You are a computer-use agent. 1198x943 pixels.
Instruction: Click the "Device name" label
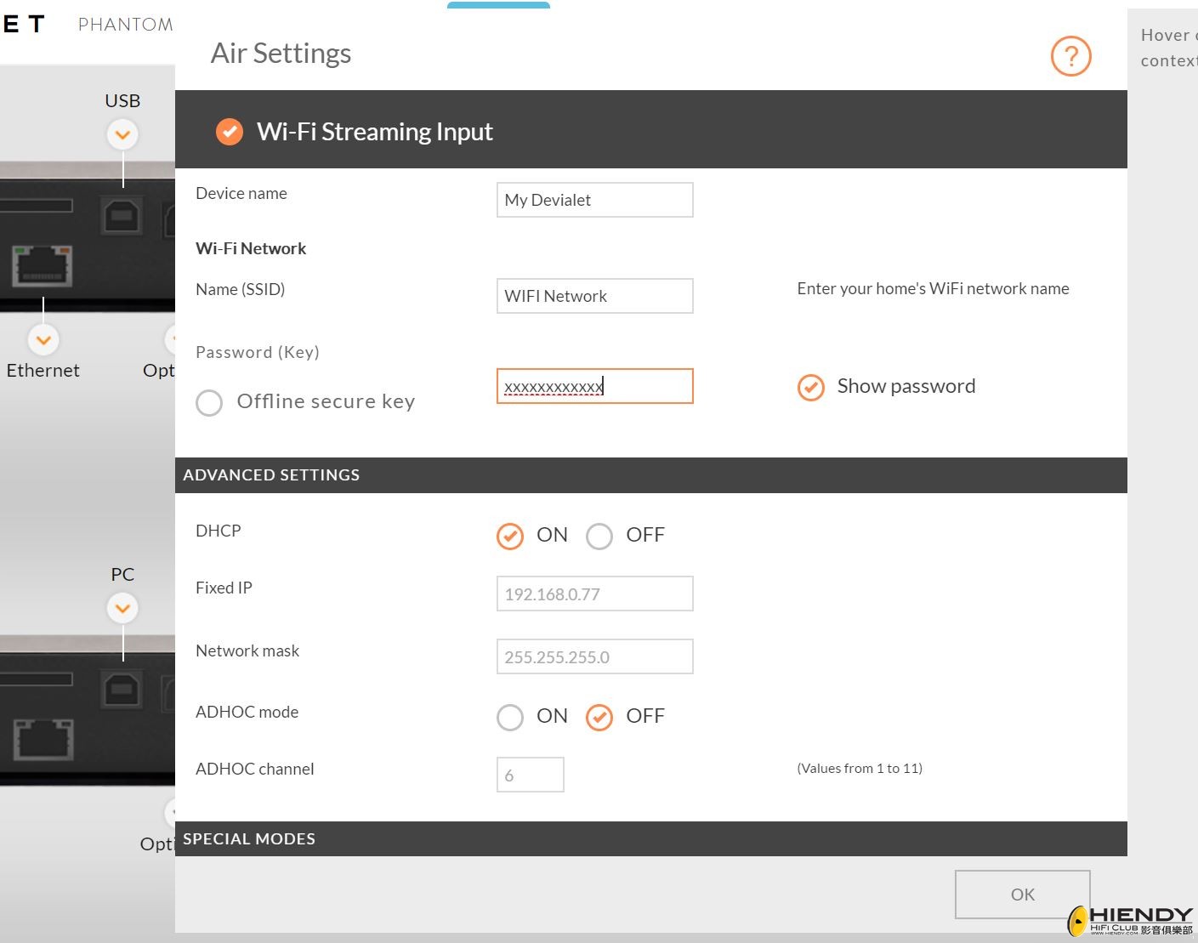241,193
